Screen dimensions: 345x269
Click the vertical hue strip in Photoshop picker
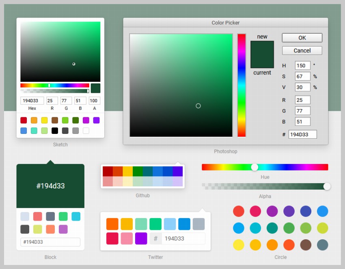[x=241, y=85]
